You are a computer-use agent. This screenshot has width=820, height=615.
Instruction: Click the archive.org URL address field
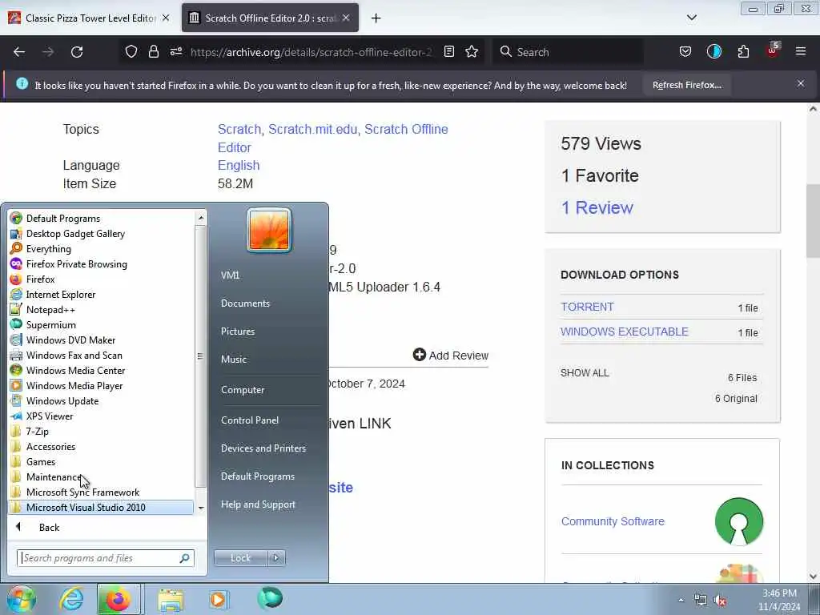(312, 52)
